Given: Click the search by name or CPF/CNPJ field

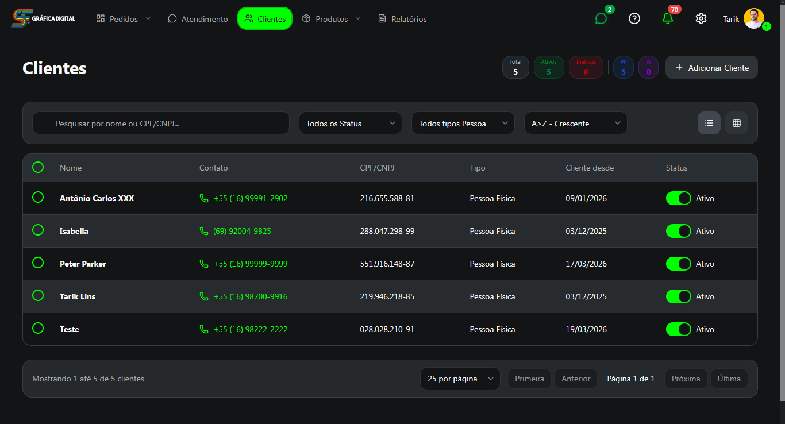Looking at the screenshot, I should [x=161, y=123].
